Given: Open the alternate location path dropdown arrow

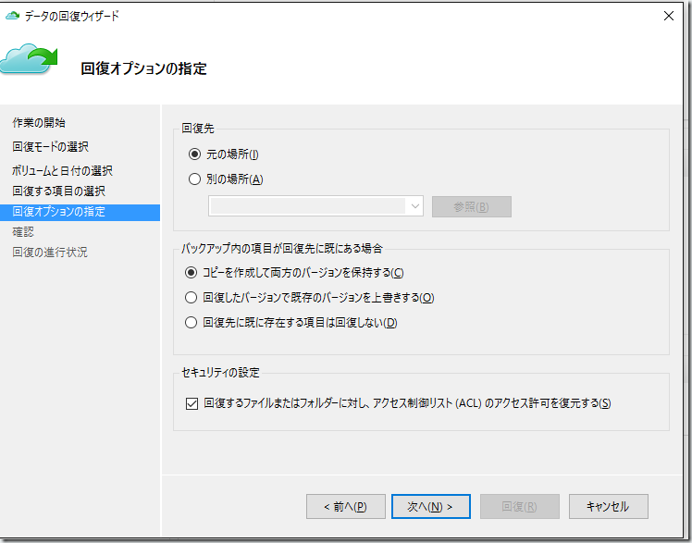Looking at the screenshot, I should point(414,206).
